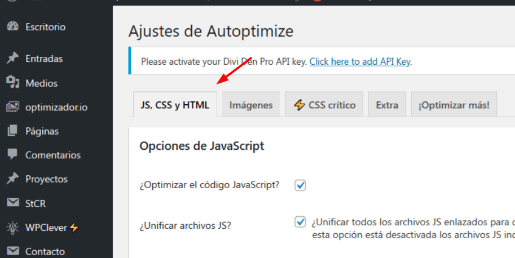The width and height of the screenshot is (515, 258).
Task: Switch to the CSS crítico tab
Action: (x=324, y=105)
